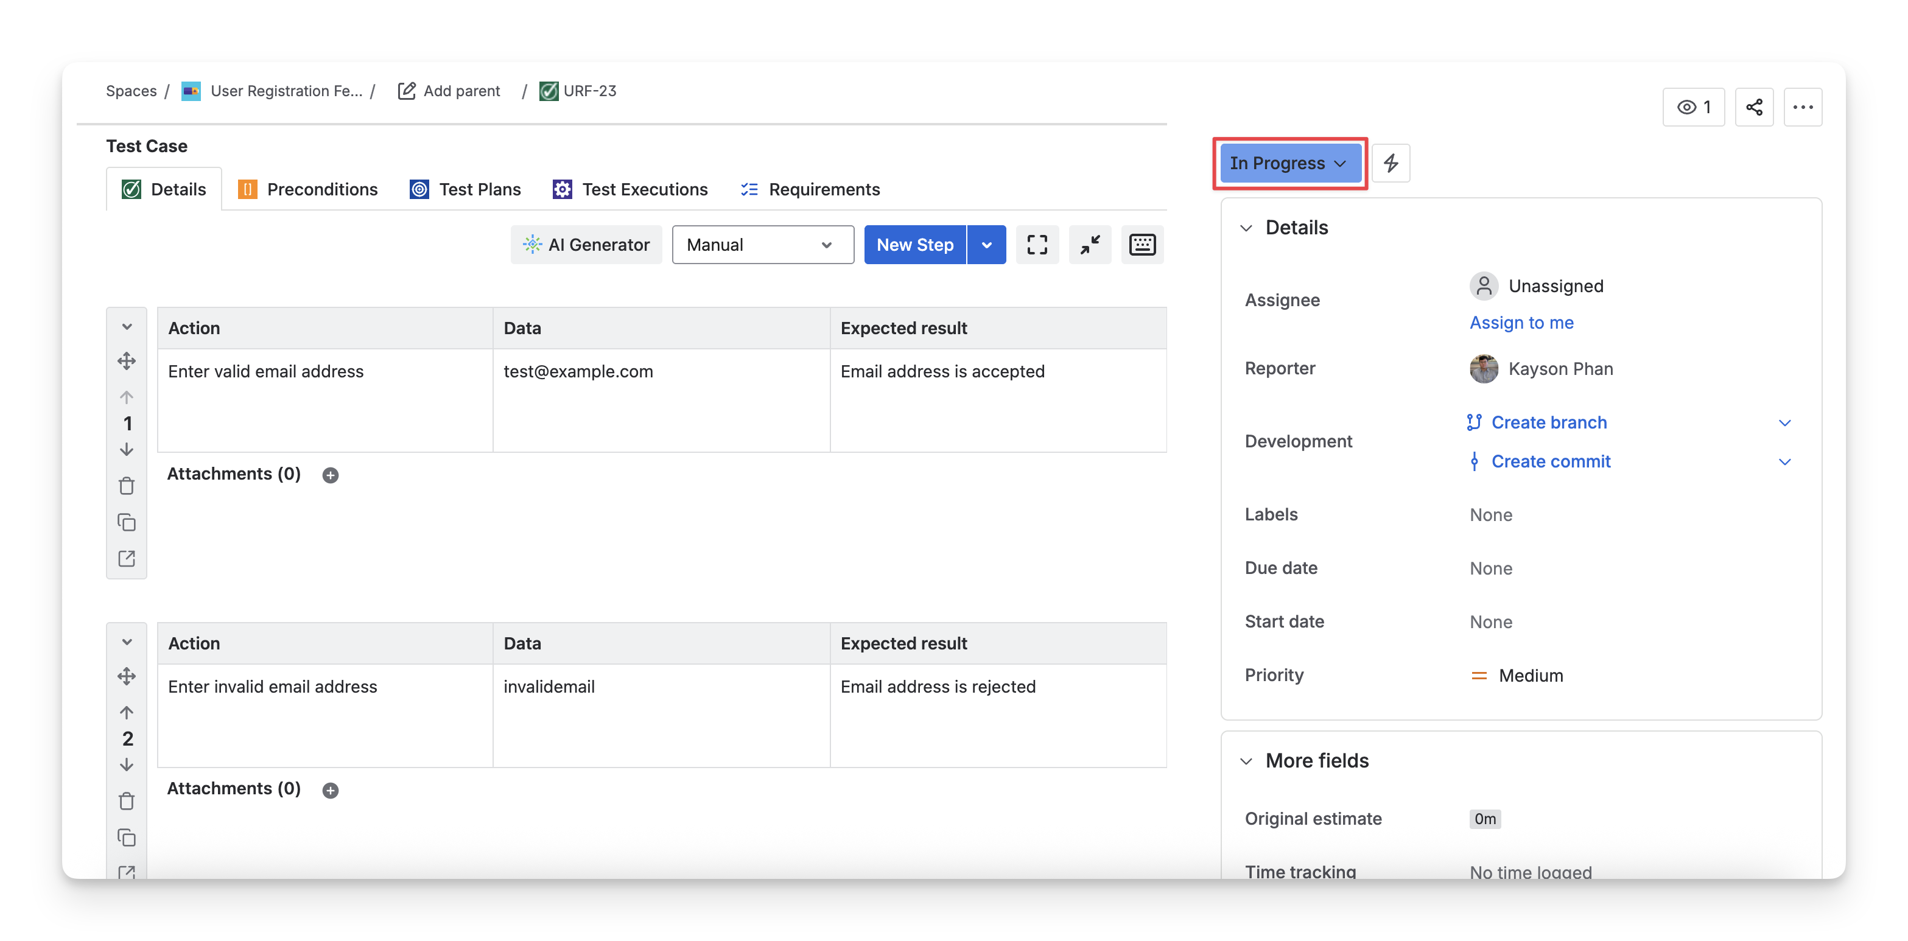Image resolution: width=1908 pixels, height=941 pixels.
Task: Click the share icon
Action: pos(1754,107)
